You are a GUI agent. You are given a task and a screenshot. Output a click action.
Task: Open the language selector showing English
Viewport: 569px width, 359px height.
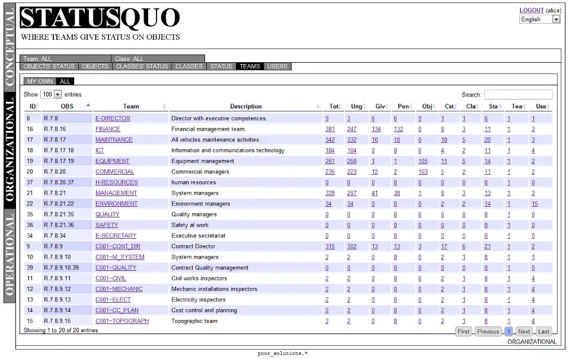click(x=539, y=19)
